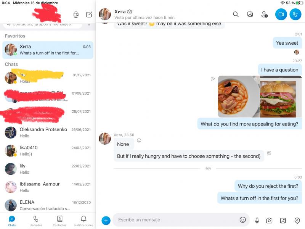Image resolution: width=305 pixels, height=229 pixels.
Task: Compose a new chat with pencil icon
Action: [89, 15]
